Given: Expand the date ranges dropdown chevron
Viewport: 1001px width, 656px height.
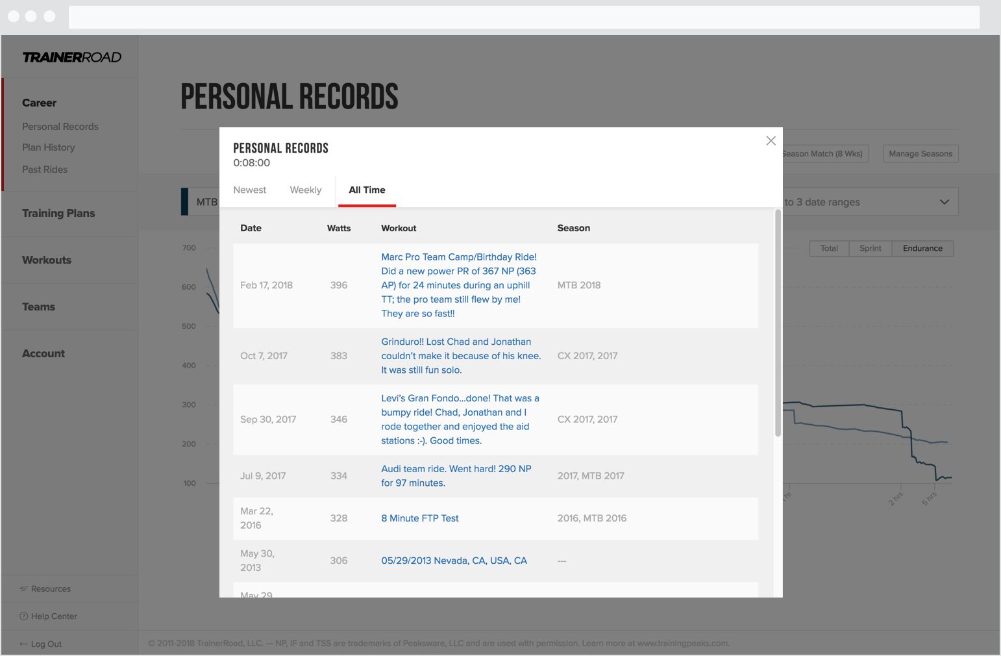Looking at the screenshot, I should point(944,202).
